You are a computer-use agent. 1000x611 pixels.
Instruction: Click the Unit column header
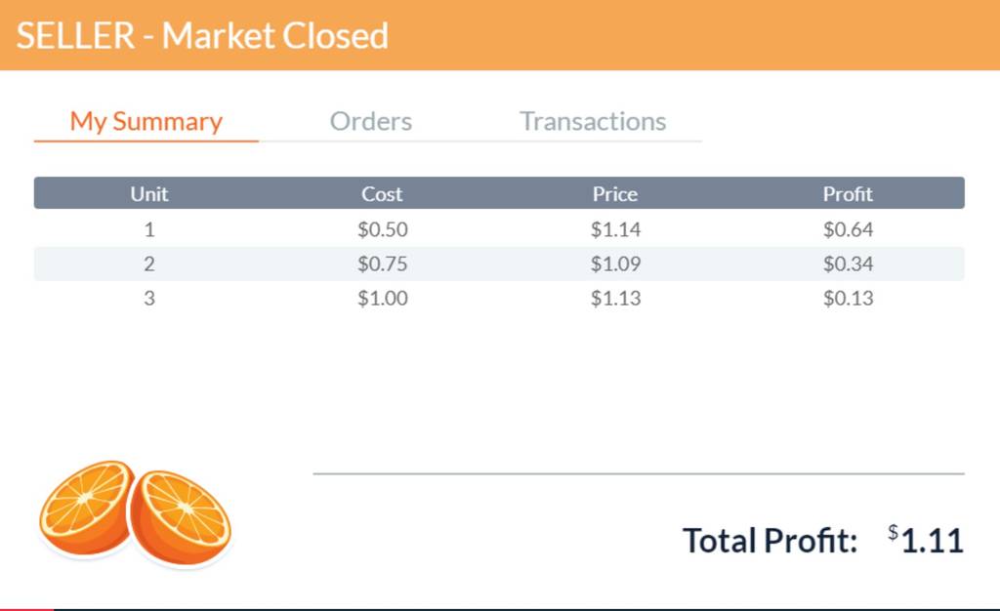(x=149, y=193)
